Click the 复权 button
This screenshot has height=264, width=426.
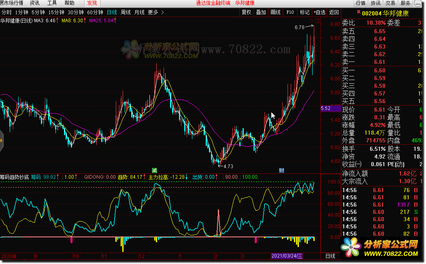pyautogui.click(x=247, y=13)
